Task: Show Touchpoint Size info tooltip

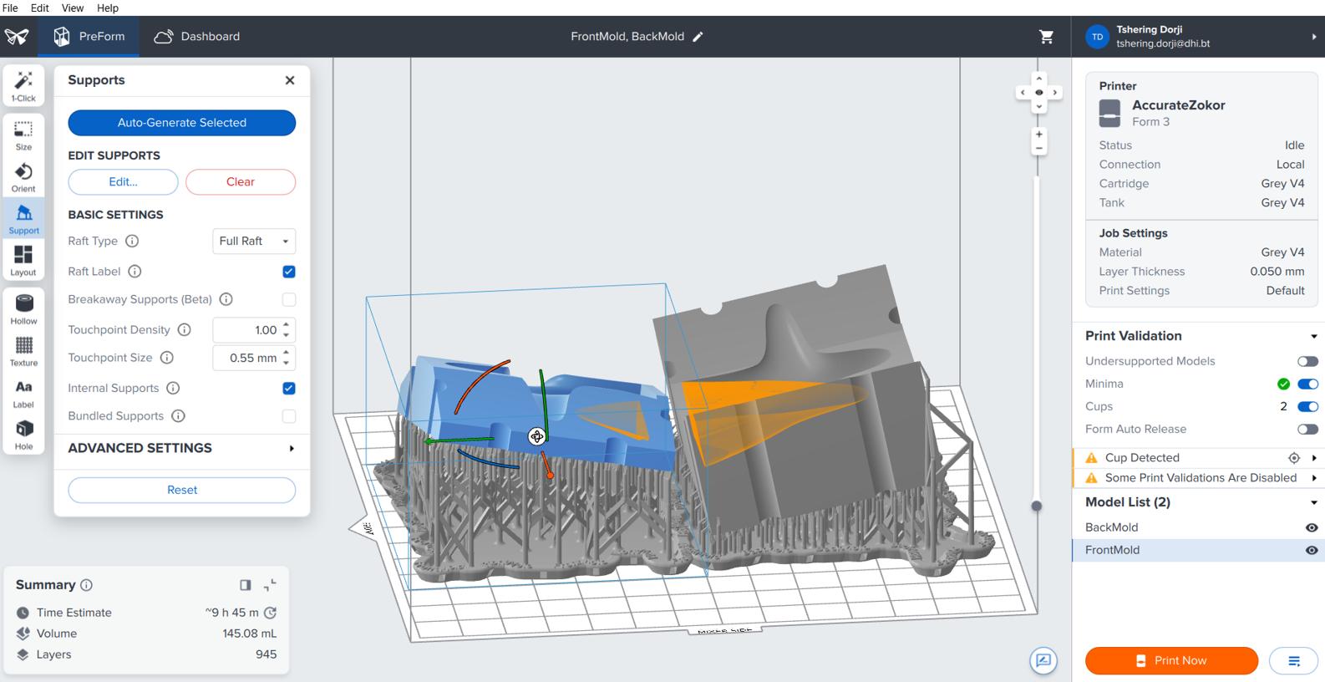Action: (167, 358)
